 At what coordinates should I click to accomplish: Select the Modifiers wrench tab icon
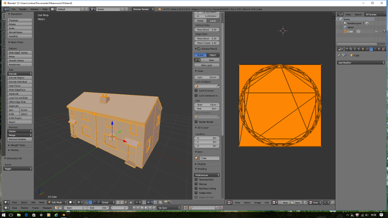(x=371, y=49)
